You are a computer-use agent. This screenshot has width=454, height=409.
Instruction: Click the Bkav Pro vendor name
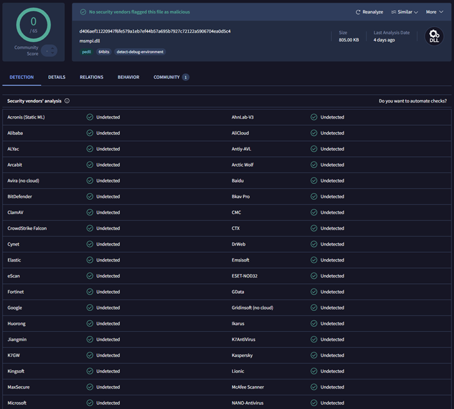[241, 197]
